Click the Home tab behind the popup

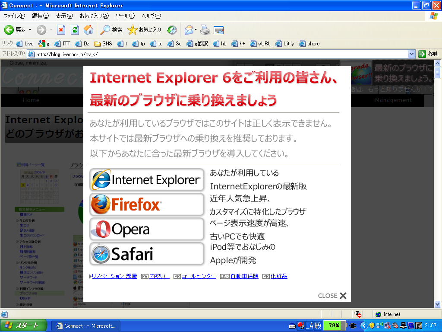click(31, 100)
